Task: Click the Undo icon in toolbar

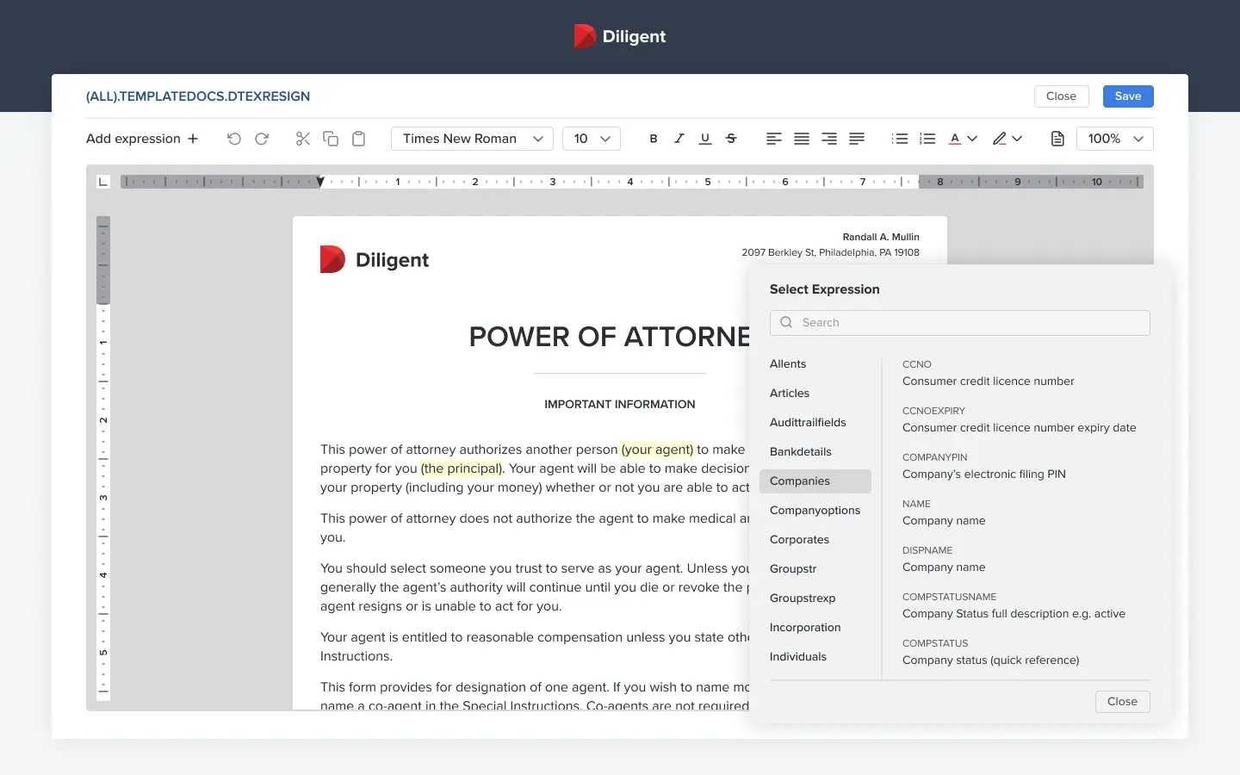Action: coord(234,139)
